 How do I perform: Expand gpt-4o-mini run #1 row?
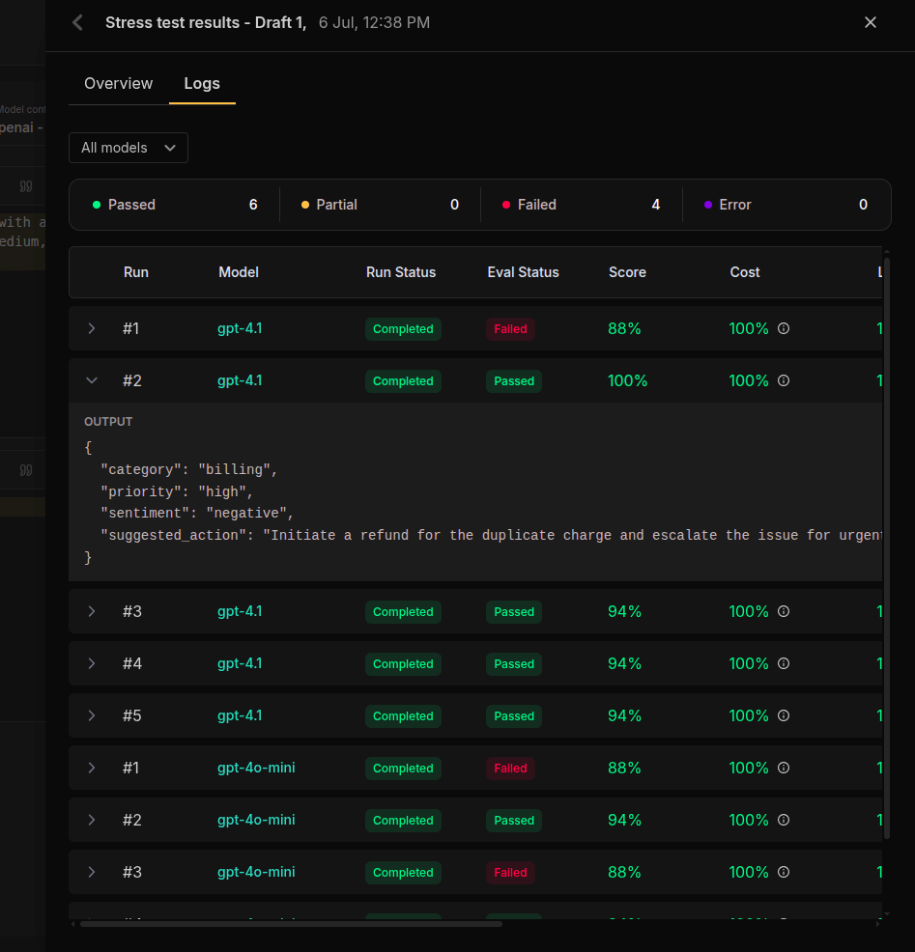(92, 768)
